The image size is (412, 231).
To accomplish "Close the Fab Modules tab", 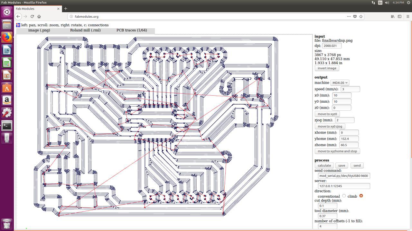I will point(58,9).
